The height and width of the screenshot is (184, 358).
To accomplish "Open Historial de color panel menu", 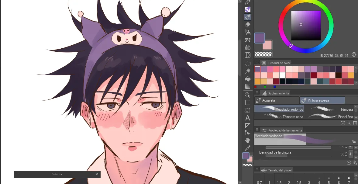I will [x=257, y=62].
